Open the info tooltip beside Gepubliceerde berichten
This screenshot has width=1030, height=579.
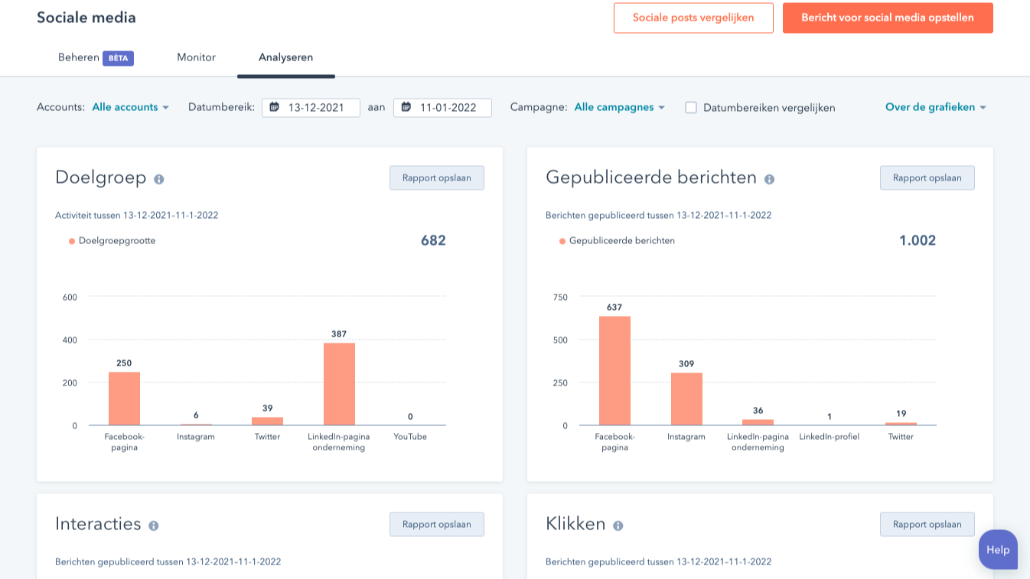click(x=769, y=177)
